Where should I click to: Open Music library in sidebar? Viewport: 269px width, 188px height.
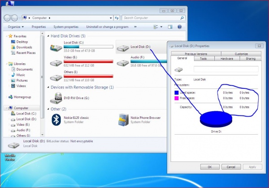(x=21, y=75)
